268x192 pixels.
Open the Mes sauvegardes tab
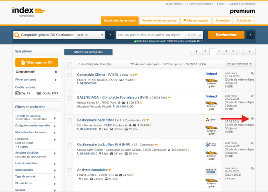click(196, 20)
